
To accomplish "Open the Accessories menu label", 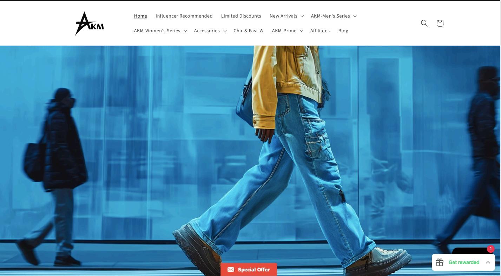I will pos(207,31).
